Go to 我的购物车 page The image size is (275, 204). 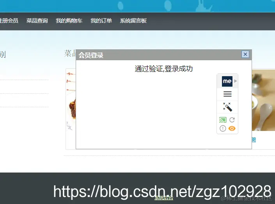coord(69,21)
